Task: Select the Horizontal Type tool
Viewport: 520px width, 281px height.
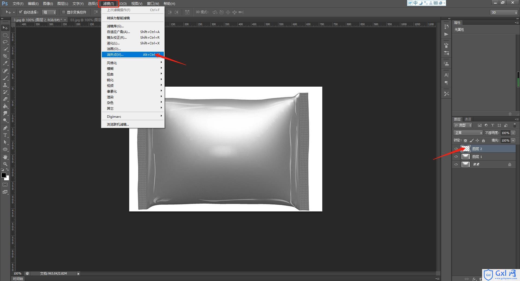Action: click(5, 135)
